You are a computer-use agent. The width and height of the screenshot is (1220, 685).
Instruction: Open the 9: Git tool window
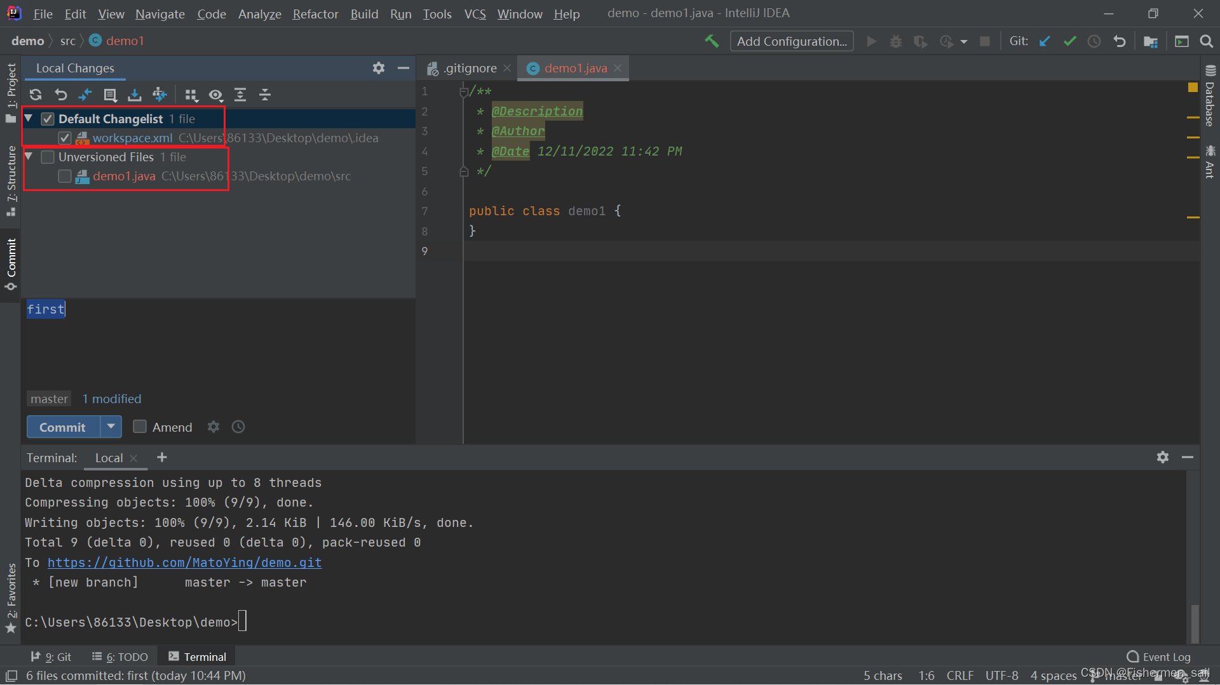click(51, 656)
